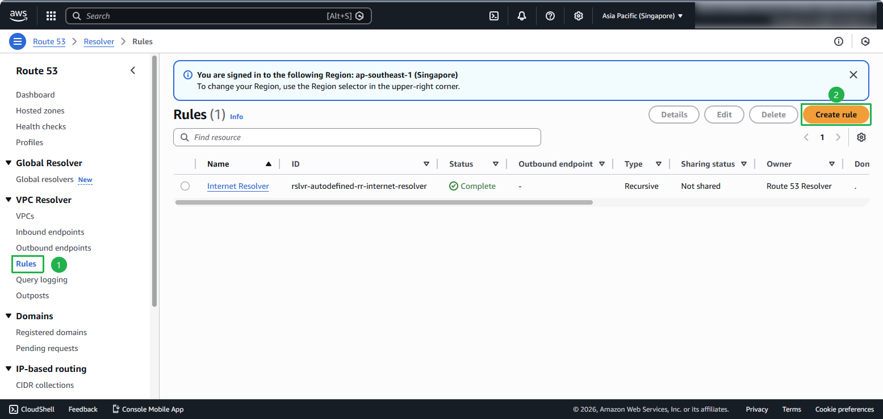Open Hosted zones in the sidebar
This screenshot has width=883, height=419.
pos(40,111)
